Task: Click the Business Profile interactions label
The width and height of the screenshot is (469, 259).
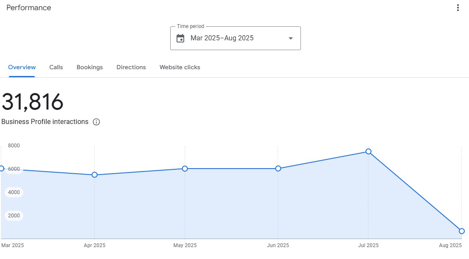Action: [45, 122]
